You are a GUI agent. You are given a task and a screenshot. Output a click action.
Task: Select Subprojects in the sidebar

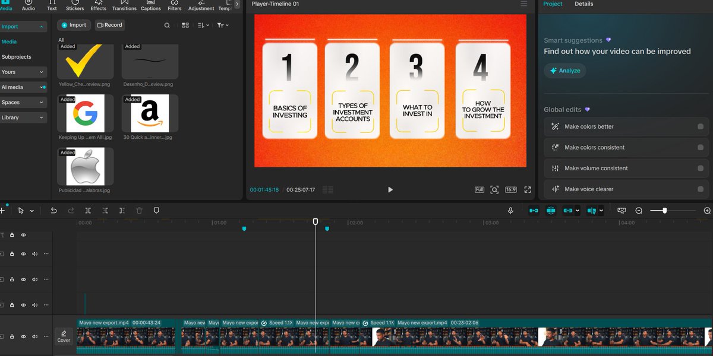pos(16,57)
